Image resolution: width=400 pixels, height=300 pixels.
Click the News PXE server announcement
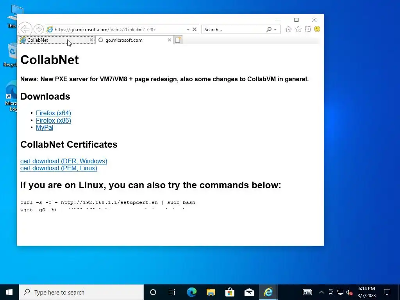click(x=164, y=79)
